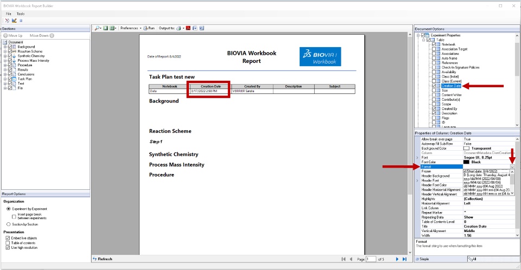Switch to the All properties tab

click(x=493, y=259)
